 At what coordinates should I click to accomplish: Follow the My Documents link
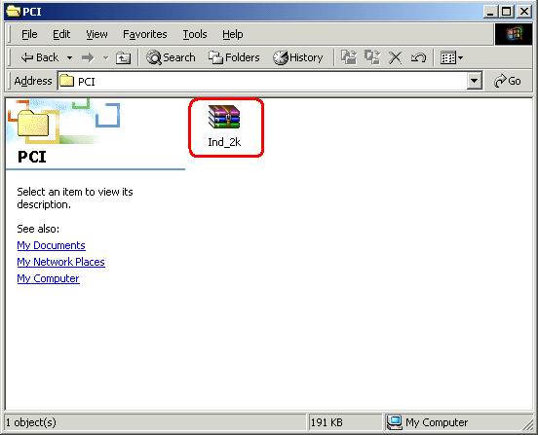[51, 245]
